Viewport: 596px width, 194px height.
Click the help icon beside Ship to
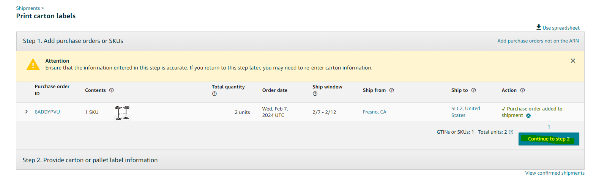(x=473, y=90)
